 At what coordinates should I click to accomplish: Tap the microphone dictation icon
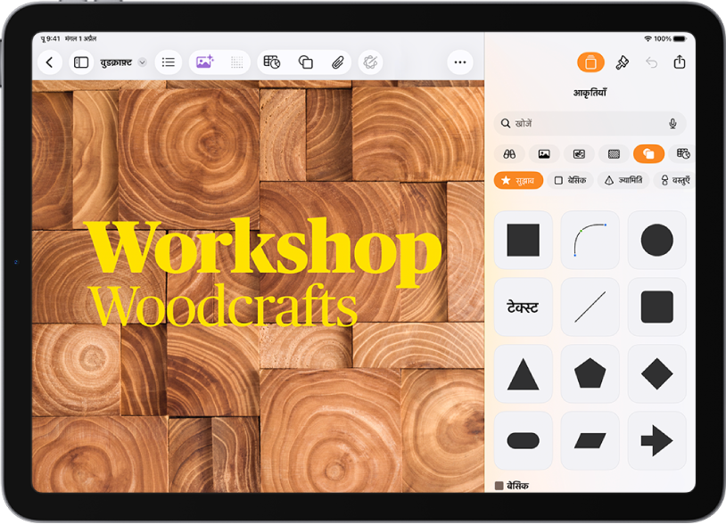(672, 124)
